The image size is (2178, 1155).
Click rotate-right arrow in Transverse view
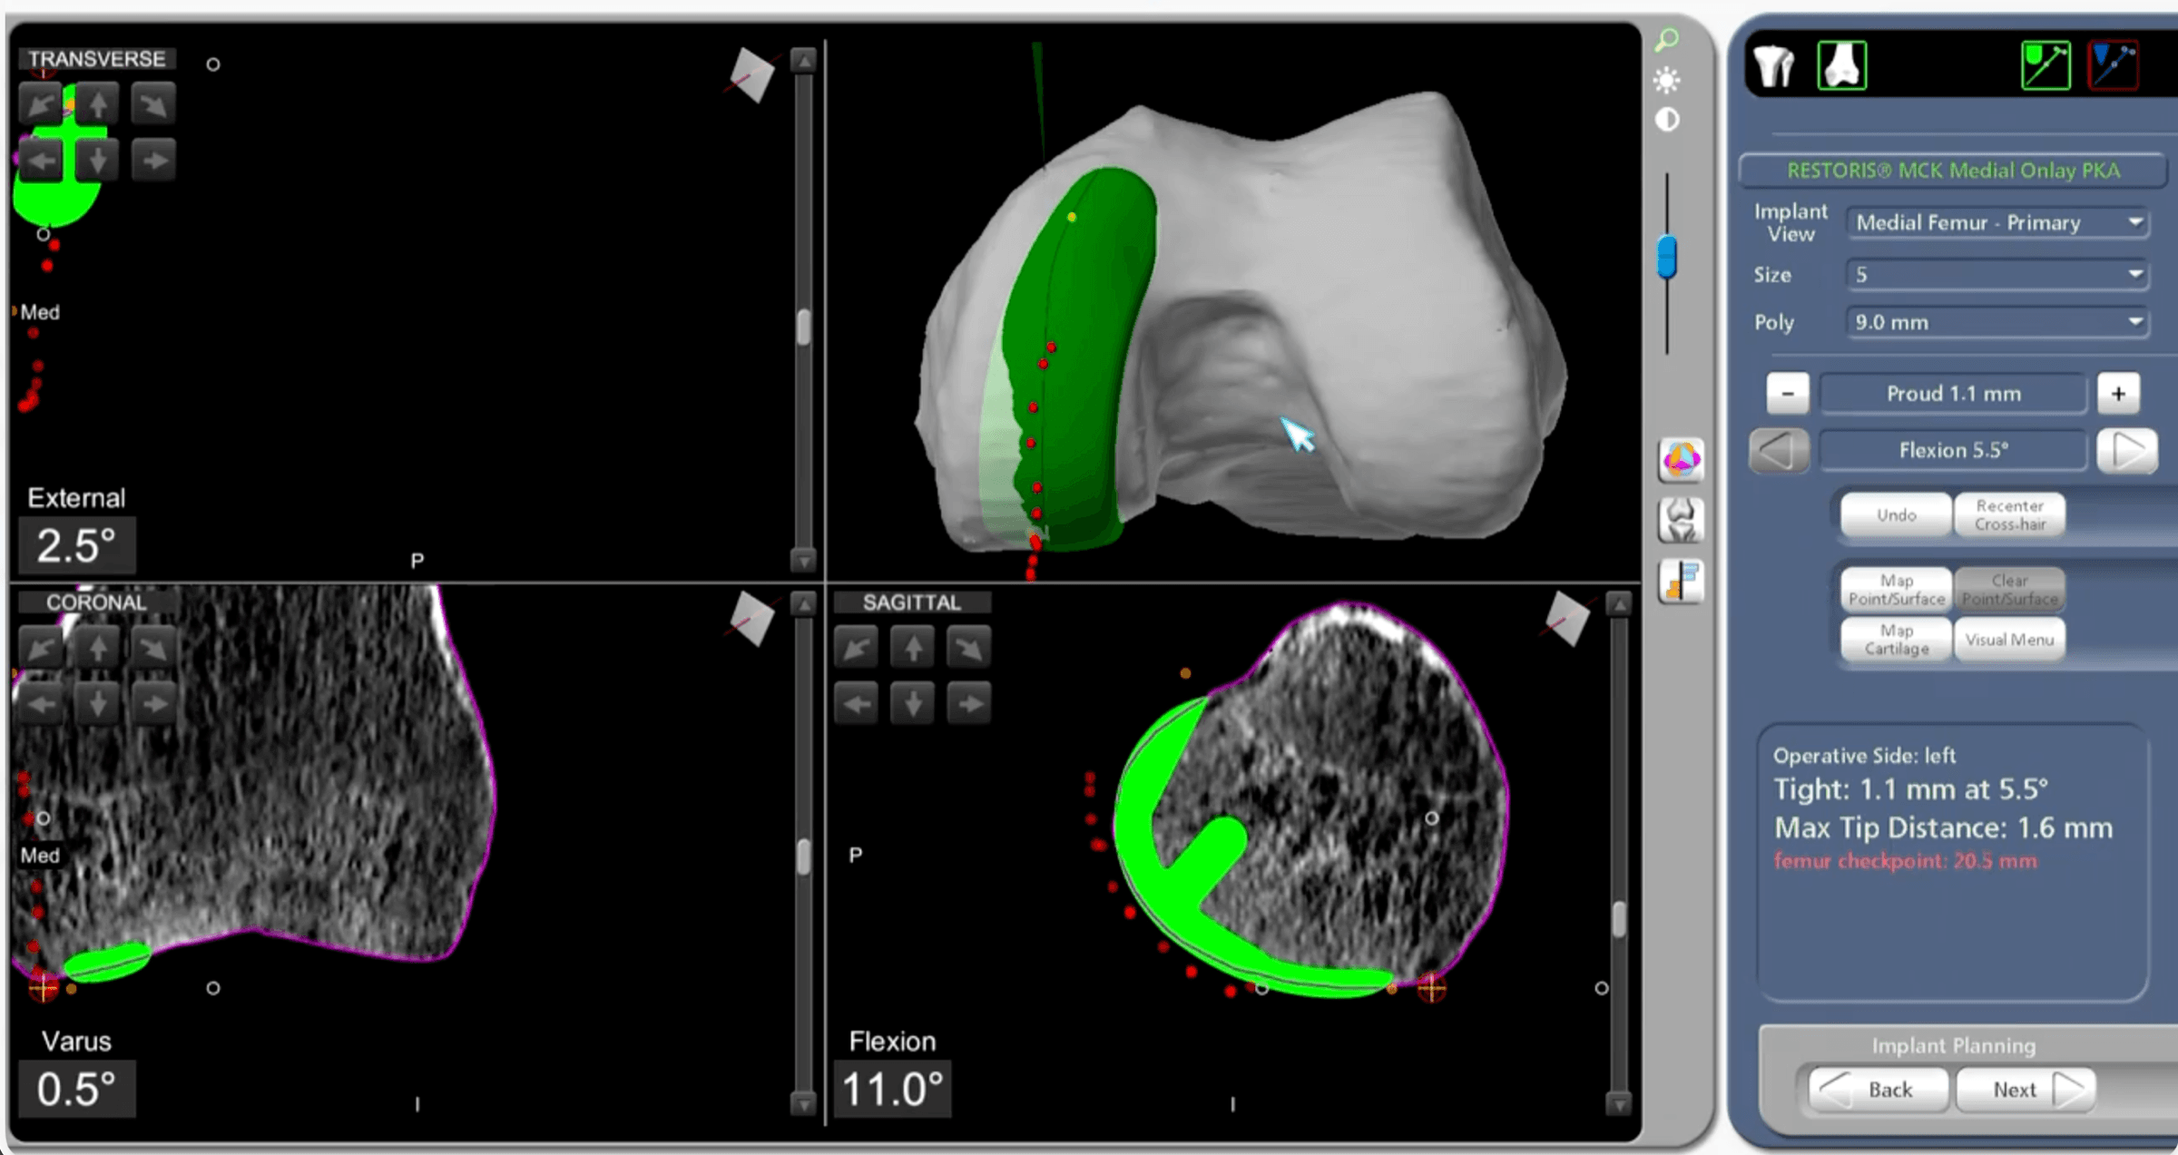coord(153,104)
